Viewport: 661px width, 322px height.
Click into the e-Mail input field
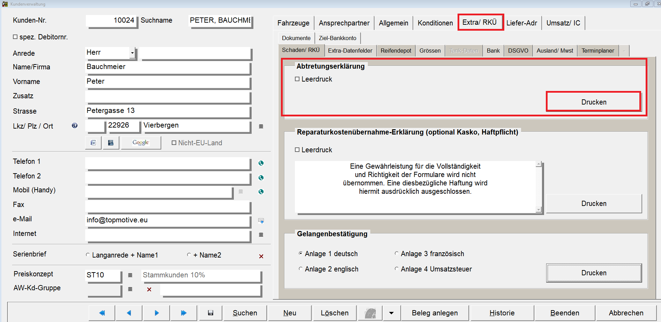(168, 220)
